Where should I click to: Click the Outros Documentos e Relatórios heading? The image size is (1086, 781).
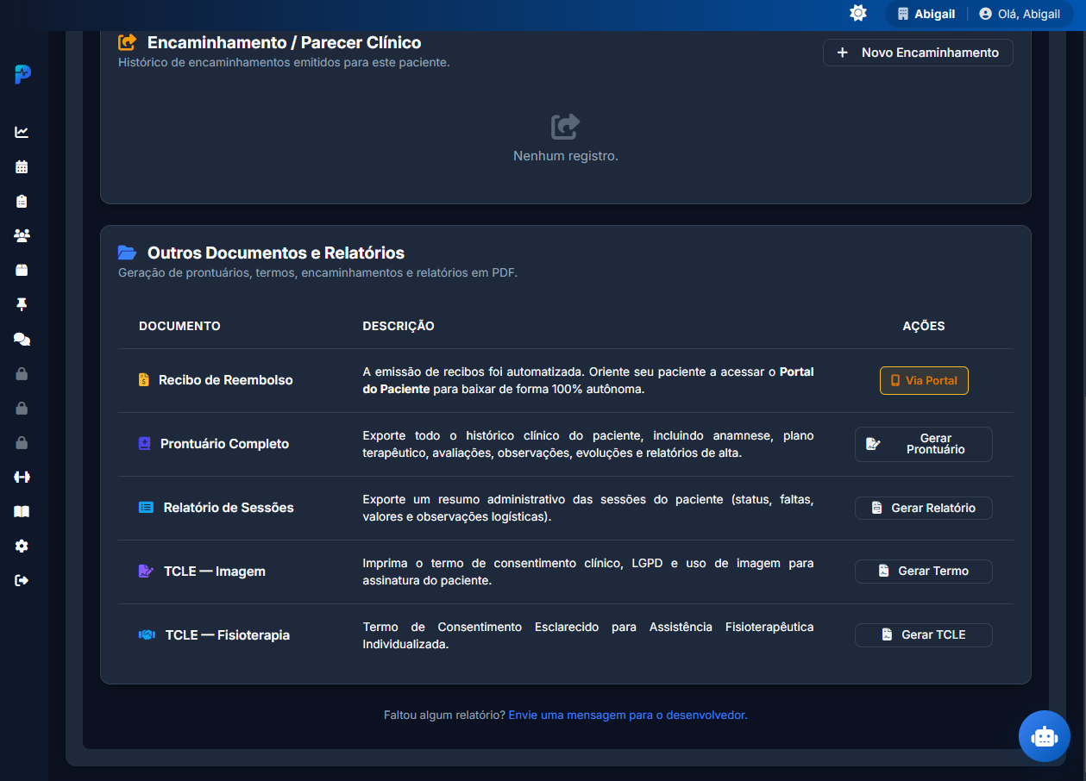tap(276, 253)
